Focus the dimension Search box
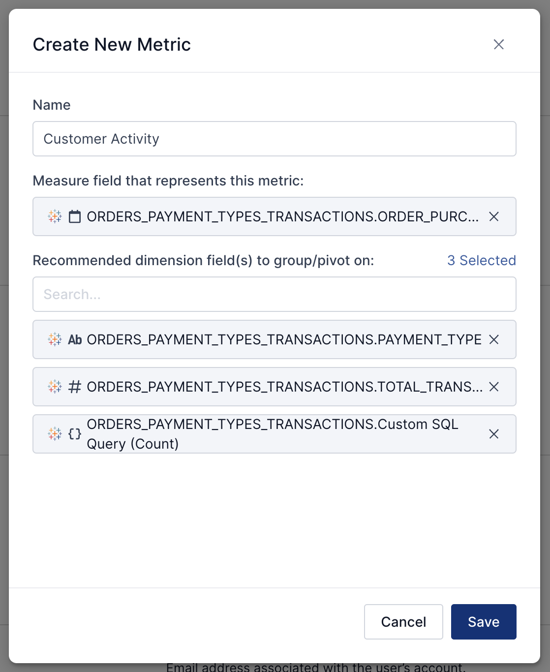The image size is (550, 672). coord(274,294)
